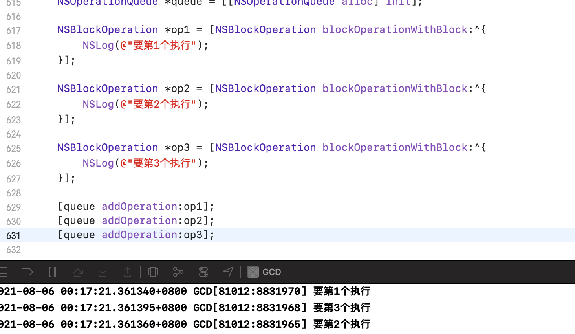Click line number 625 in gutter
The image size is (575, 334).
point(13,148)
